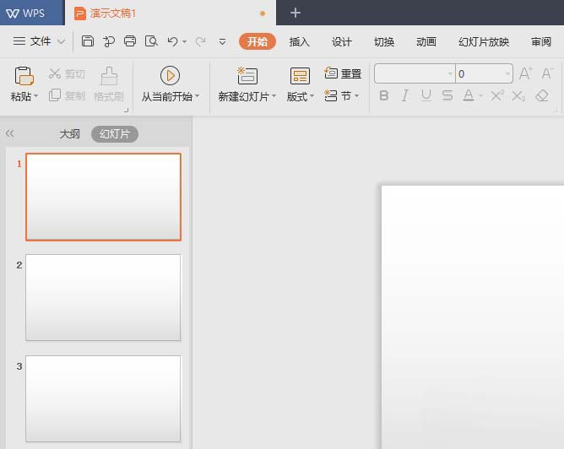Toggle Underline formatting
The height and width of the screenshot is (449, 564).
(426, 95)
